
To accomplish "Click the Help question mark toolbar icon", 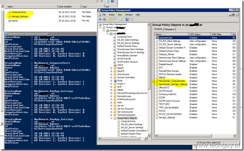I will click(x=127, y=19).
